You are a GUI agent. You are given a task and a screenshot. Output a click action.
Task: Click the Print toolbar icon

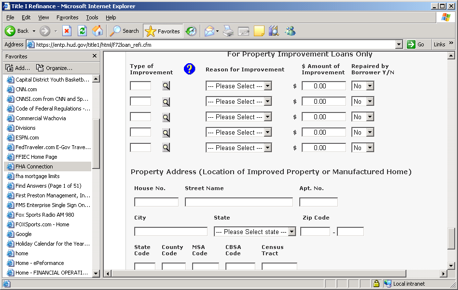click(228, 31)
